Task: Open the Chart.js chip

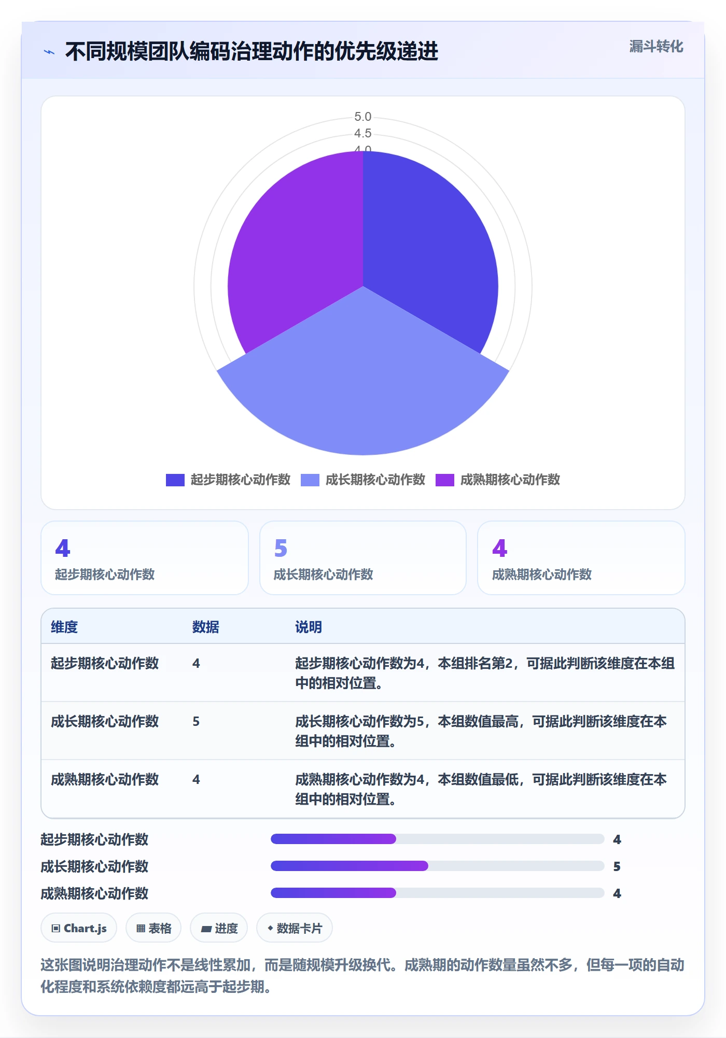Action: 79,928
